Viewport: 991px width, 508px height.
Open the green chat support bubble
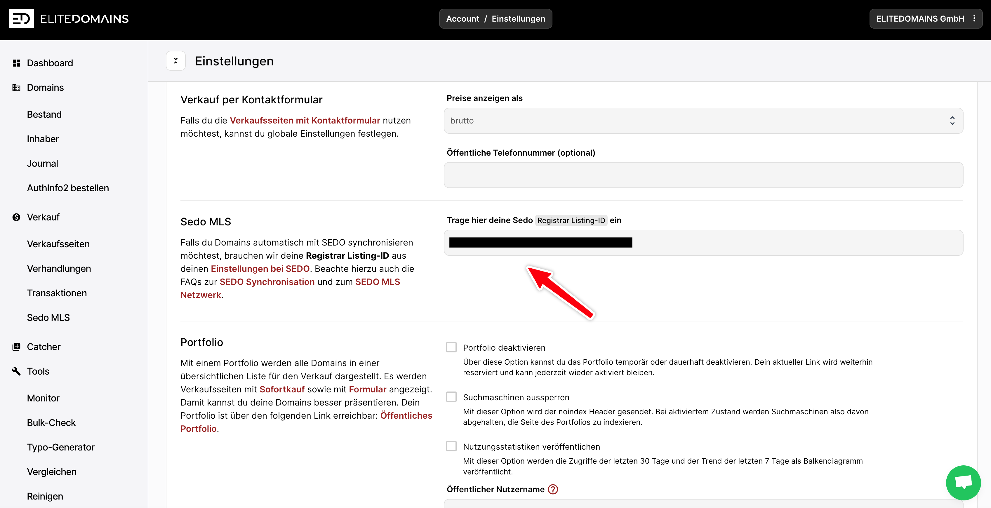(x=963, y=483)
